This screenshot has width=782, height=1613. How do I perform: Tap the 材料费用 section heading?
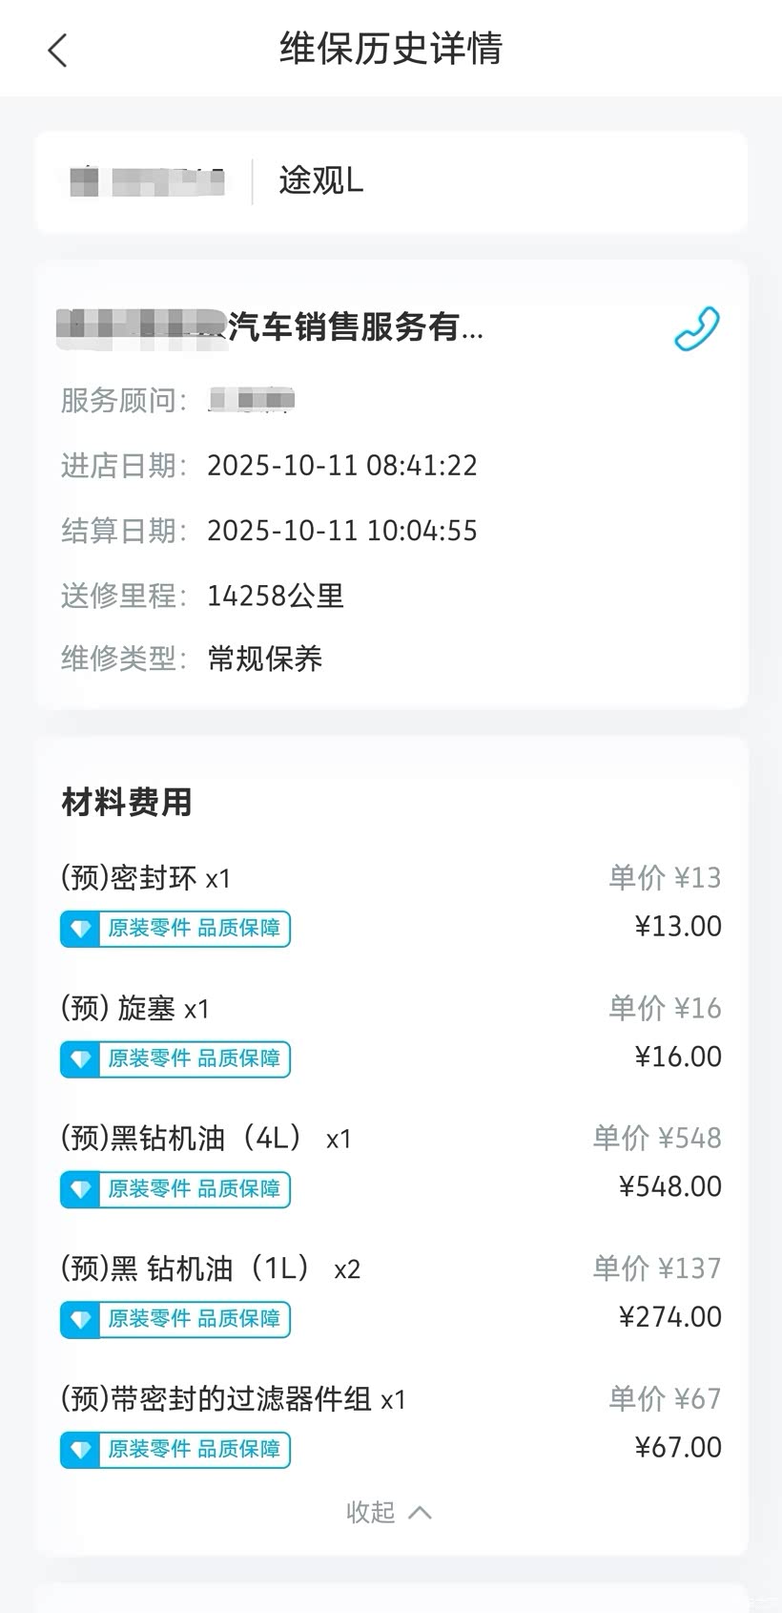[x=127, y=802]
